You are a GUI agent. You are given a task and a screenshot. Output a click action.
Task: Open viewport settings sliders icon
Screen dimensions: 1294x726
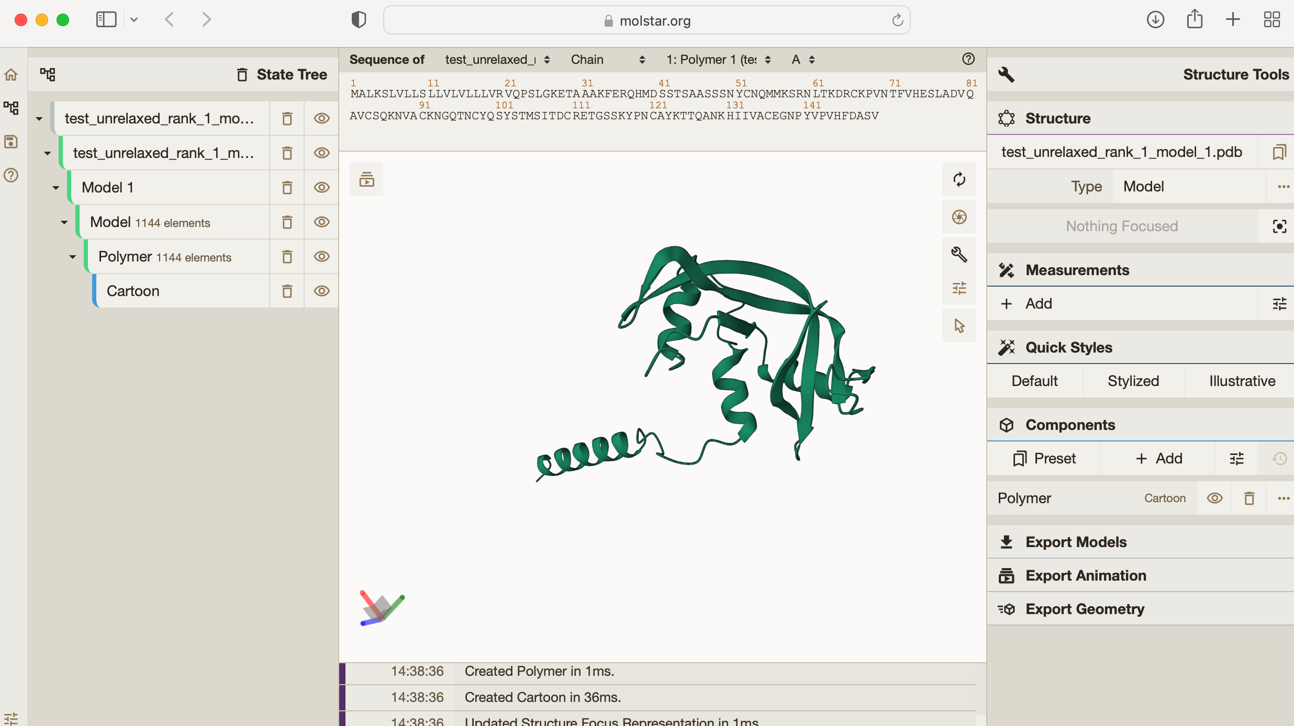tap(959, 288)
